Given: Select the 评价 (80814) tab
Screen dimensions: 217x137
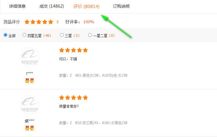Looking at the screenshot, I should click(86, 6).
